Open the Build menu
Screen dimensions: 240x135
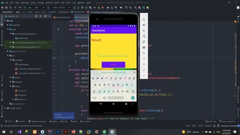tap(57, 3)
